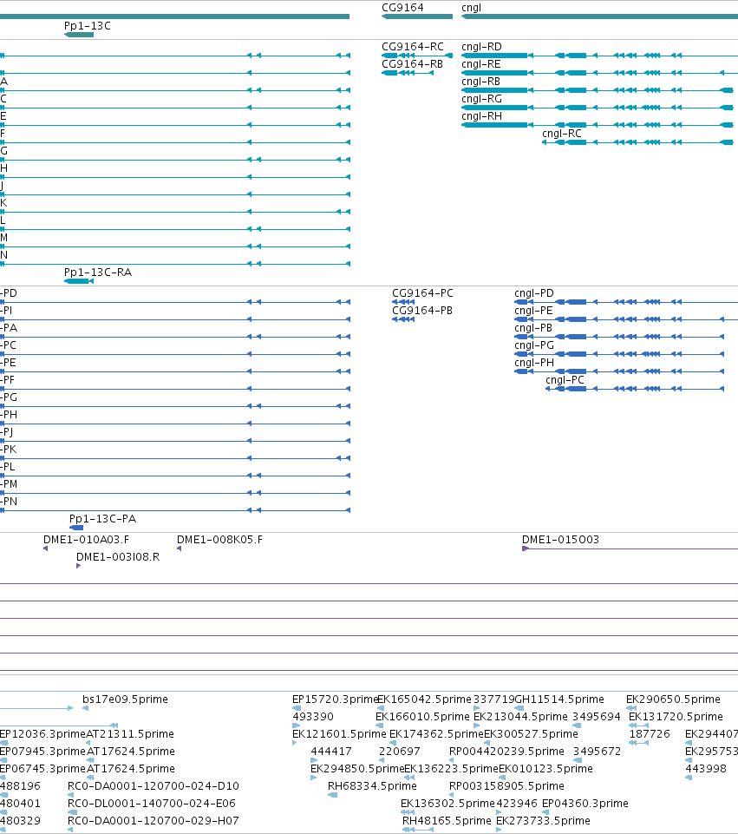Click transcript label cngl-RB
This screenshot has height=834, width=738.
pyautogui.click(x=480, y=82)
